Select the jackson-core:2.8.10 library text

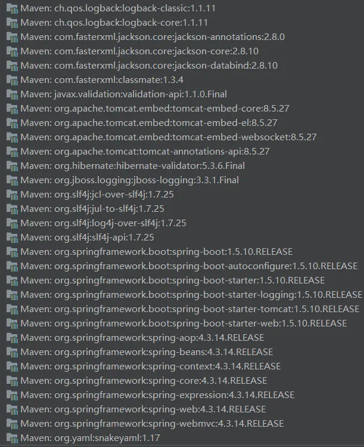[x=139, y=51]
